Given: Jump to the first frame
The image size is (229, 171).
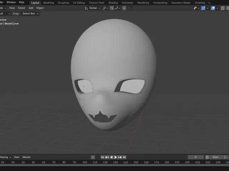Looking at the screenshot, I should tap(103, 157).
